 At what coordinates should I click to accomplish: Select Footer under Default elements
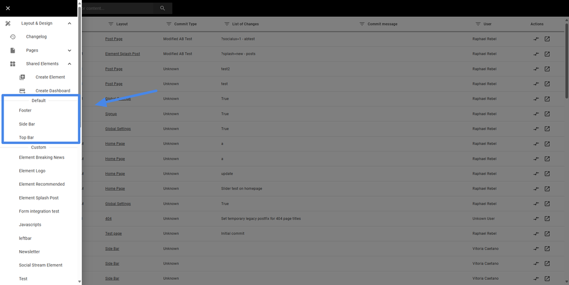[25, 110]
